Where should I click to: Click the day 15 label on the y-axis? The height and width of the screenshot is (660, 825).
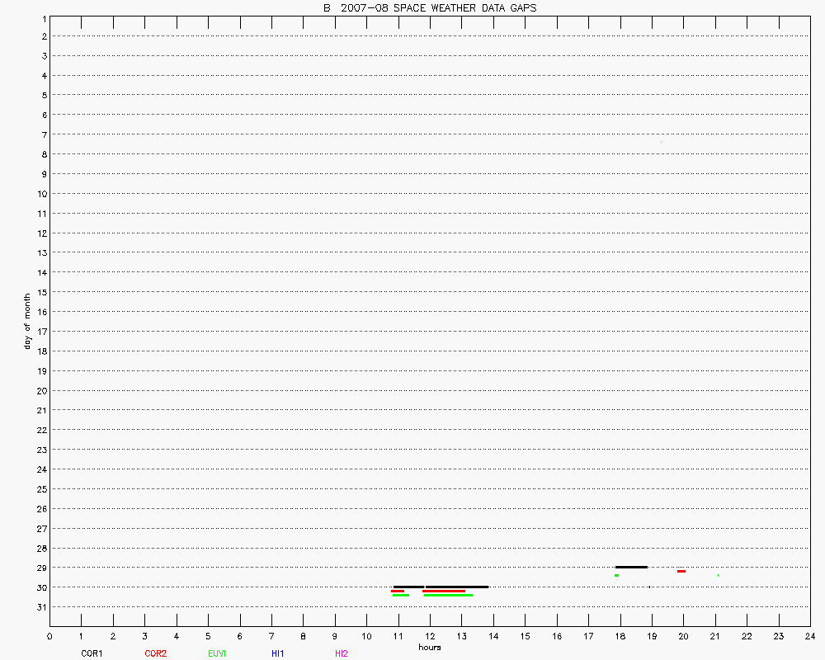coord(40,292)
